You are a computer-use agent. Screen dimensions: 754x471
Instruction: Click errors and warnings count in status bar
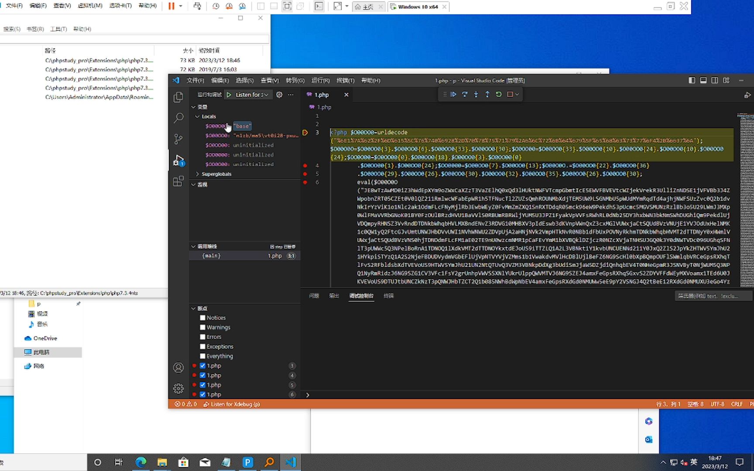(186, 404)
